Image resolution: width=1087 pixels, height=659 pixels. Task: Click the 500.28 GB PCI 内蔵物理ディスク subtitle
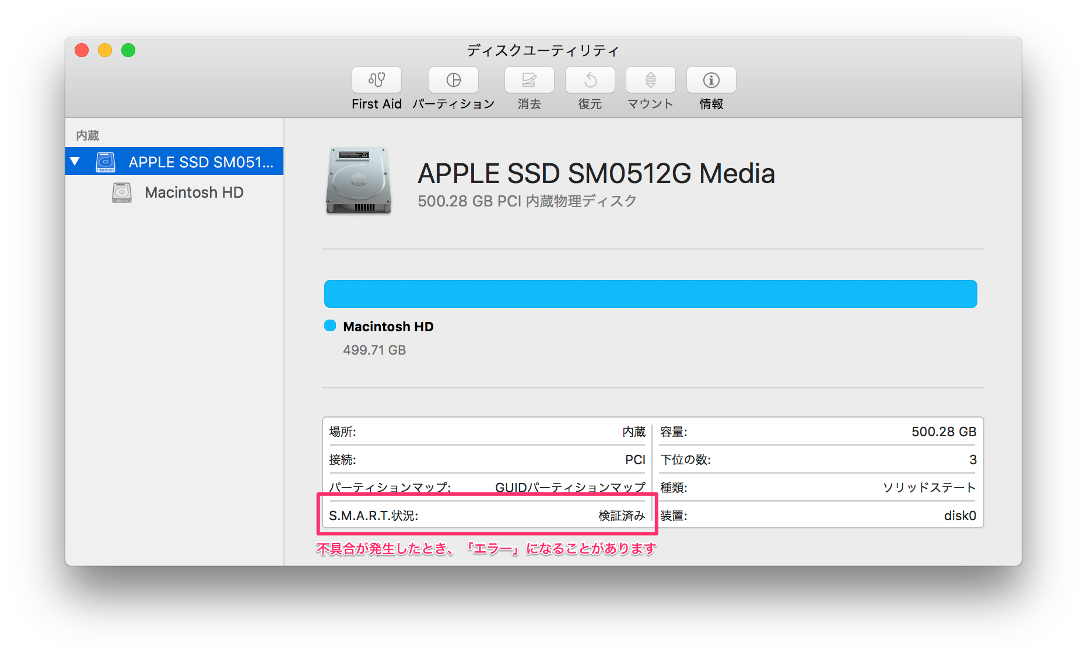click(x=527, y=201)
